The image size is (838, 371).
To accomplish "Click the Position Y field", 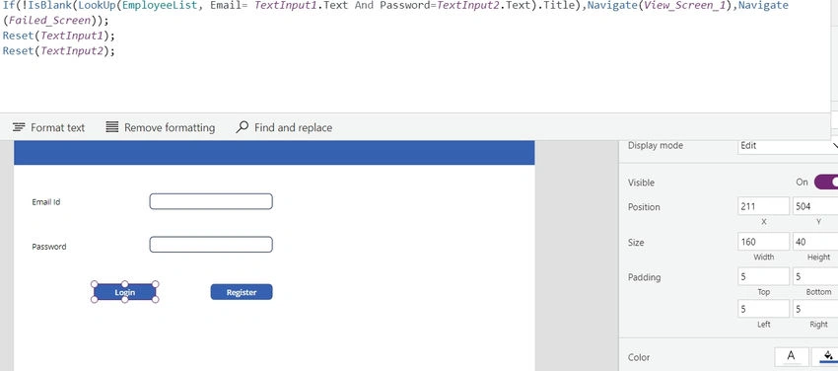I will [815, 206].
